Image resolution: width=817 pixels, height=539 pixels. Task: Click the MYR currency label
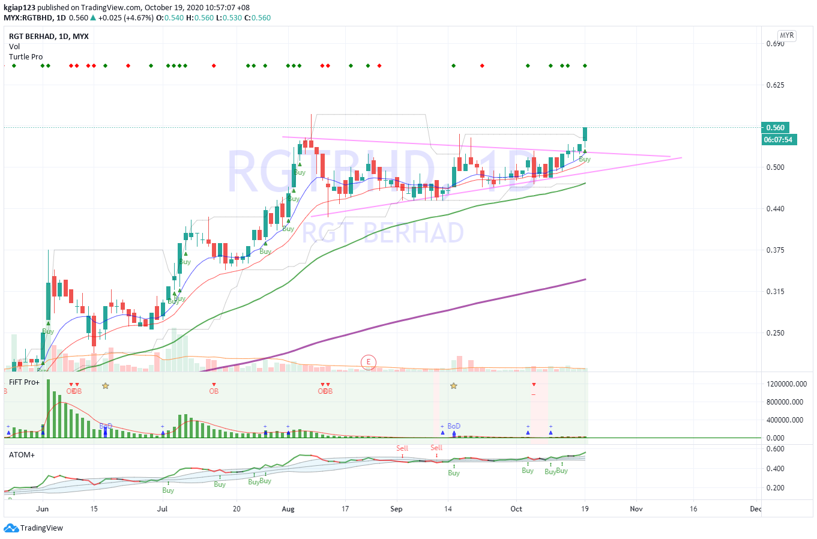click(x=787, y=35)
